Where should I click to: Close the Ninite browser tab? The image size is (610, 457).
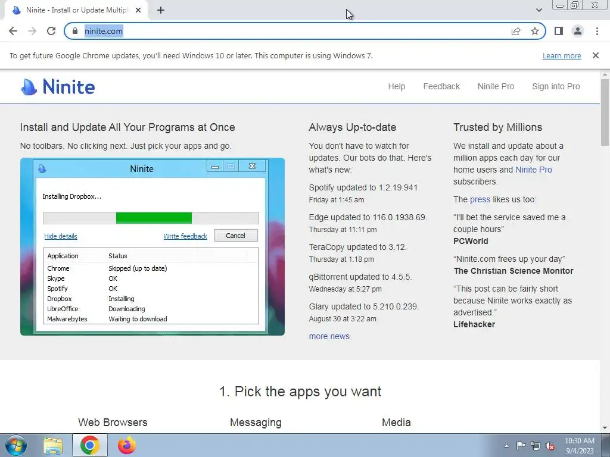coord(138,10)
